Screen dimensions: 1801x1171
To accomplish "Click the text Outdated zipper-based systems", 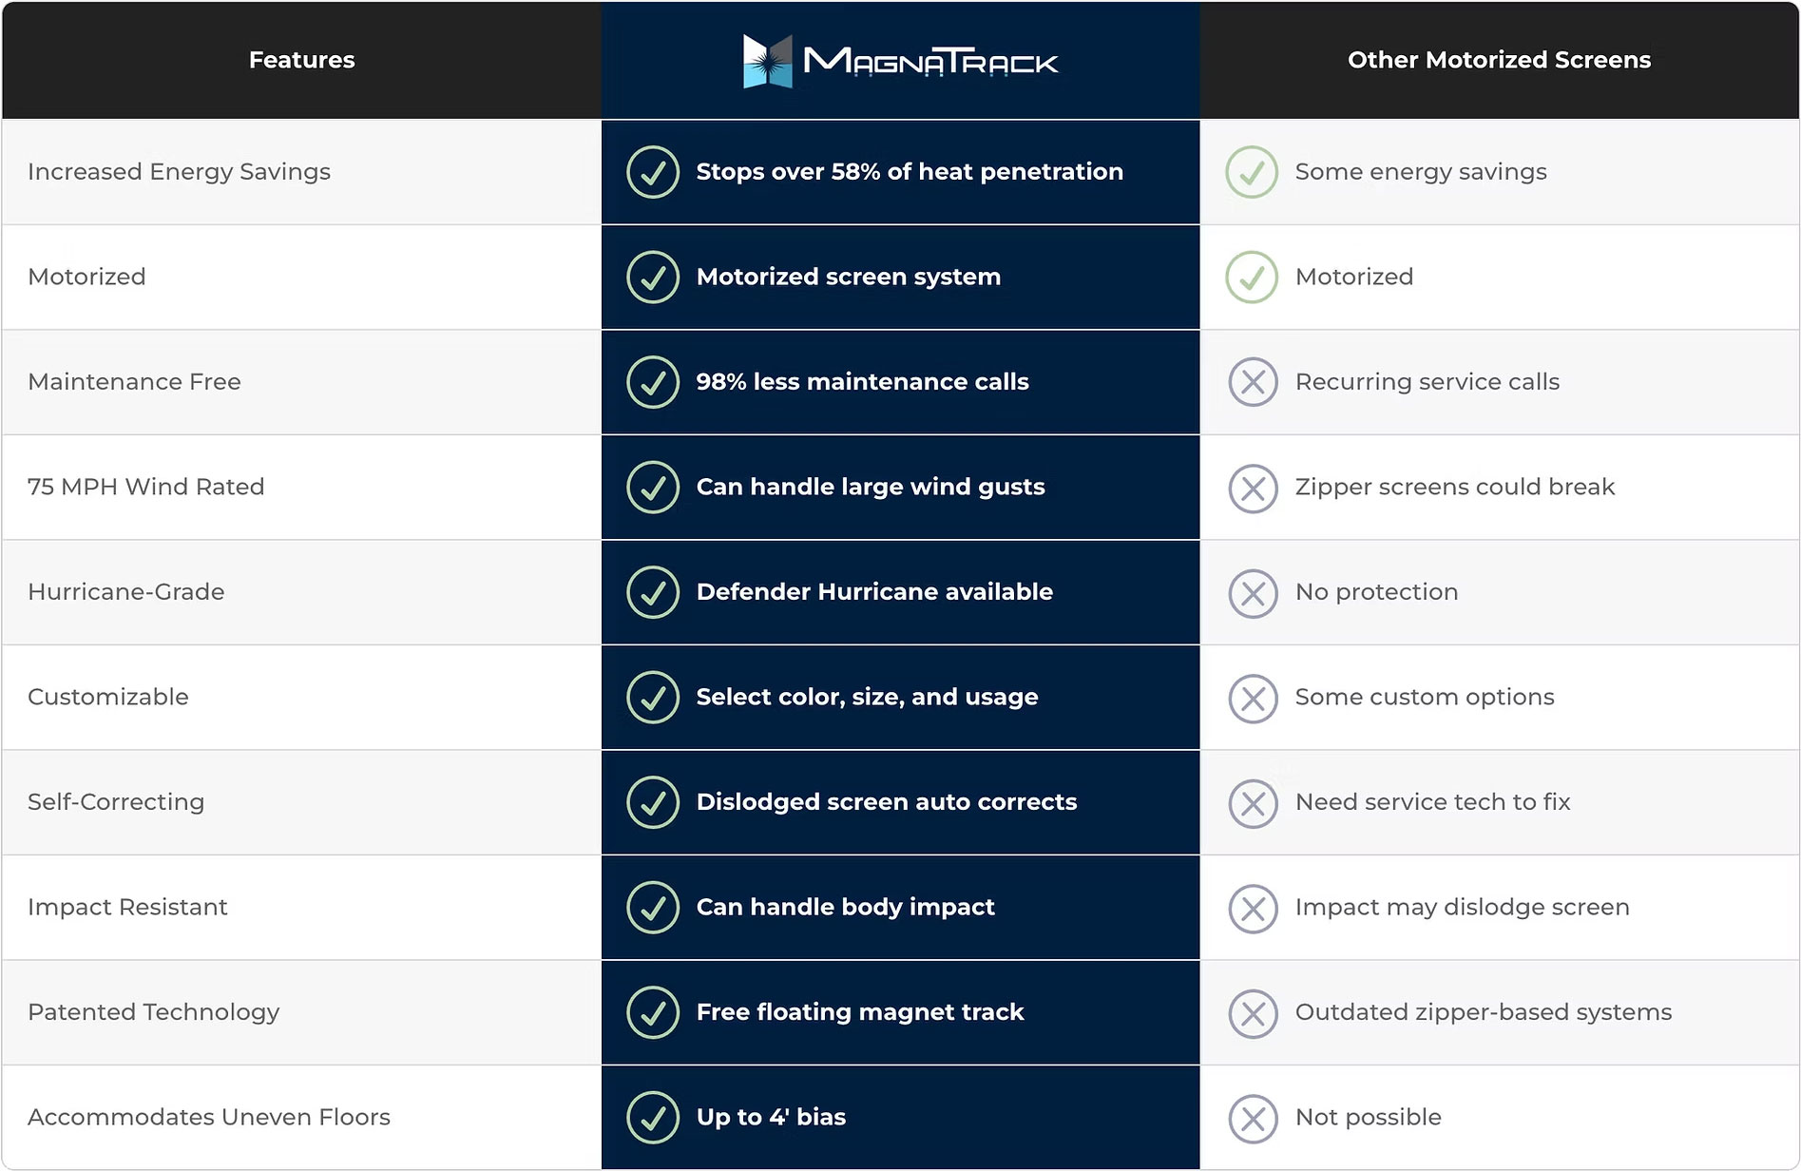I will point(1484,1012).
